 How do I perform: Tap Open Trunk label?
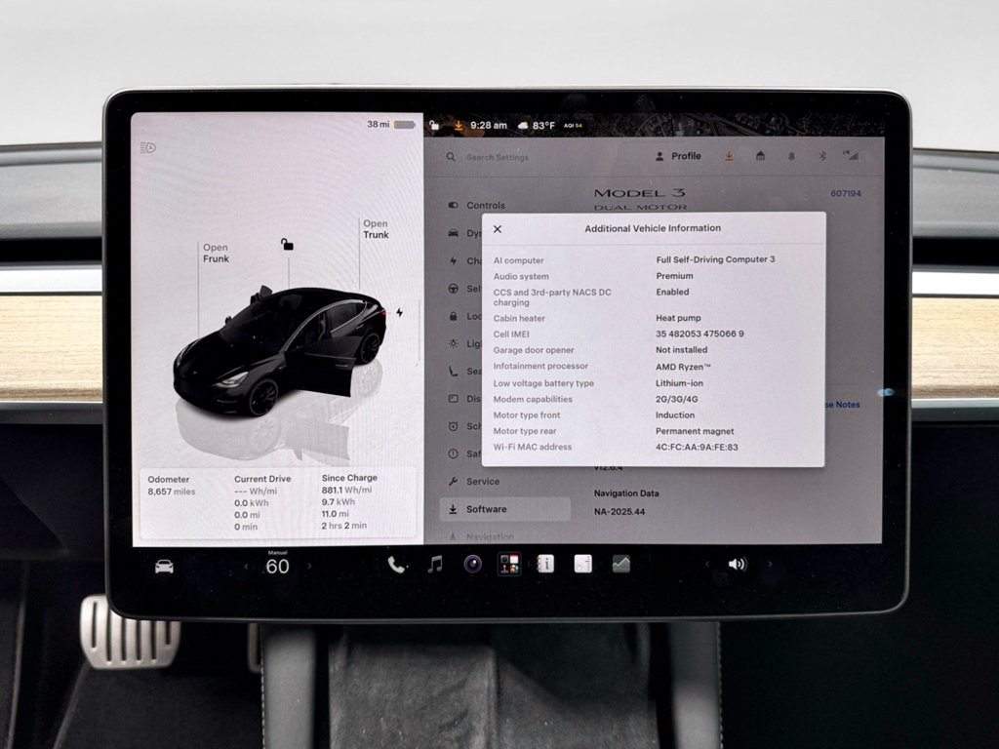(376, 229)
